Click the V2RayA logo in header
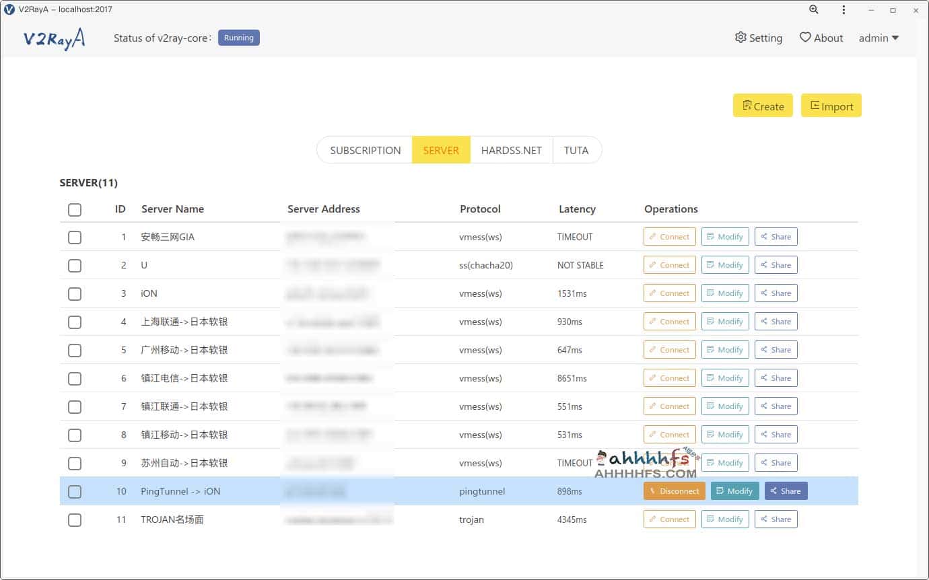929x580 pixels. (54, 38)
